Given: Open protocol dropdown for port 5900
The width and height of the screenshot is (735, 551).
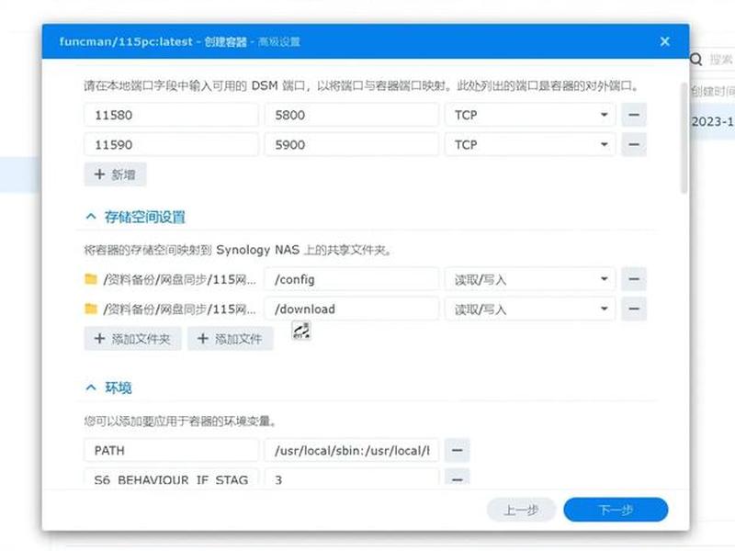Looking at the screenshot, I should point(530,144).
